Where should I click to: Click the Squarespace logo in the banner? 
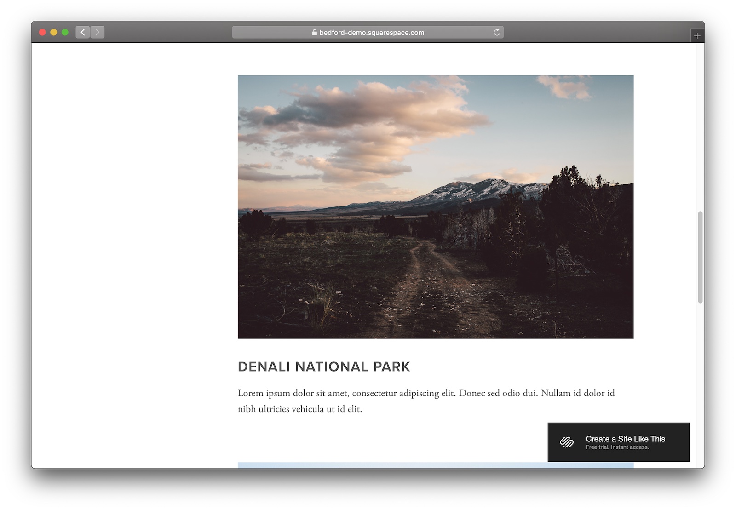[x=566, y=442]
